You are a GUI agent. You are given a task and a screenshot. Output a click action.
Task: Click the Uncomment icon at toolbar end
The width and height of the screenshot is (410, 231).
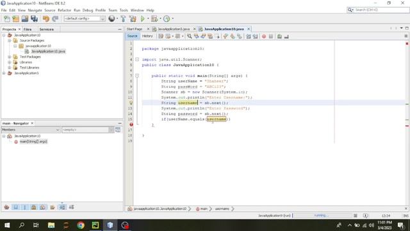286,37
